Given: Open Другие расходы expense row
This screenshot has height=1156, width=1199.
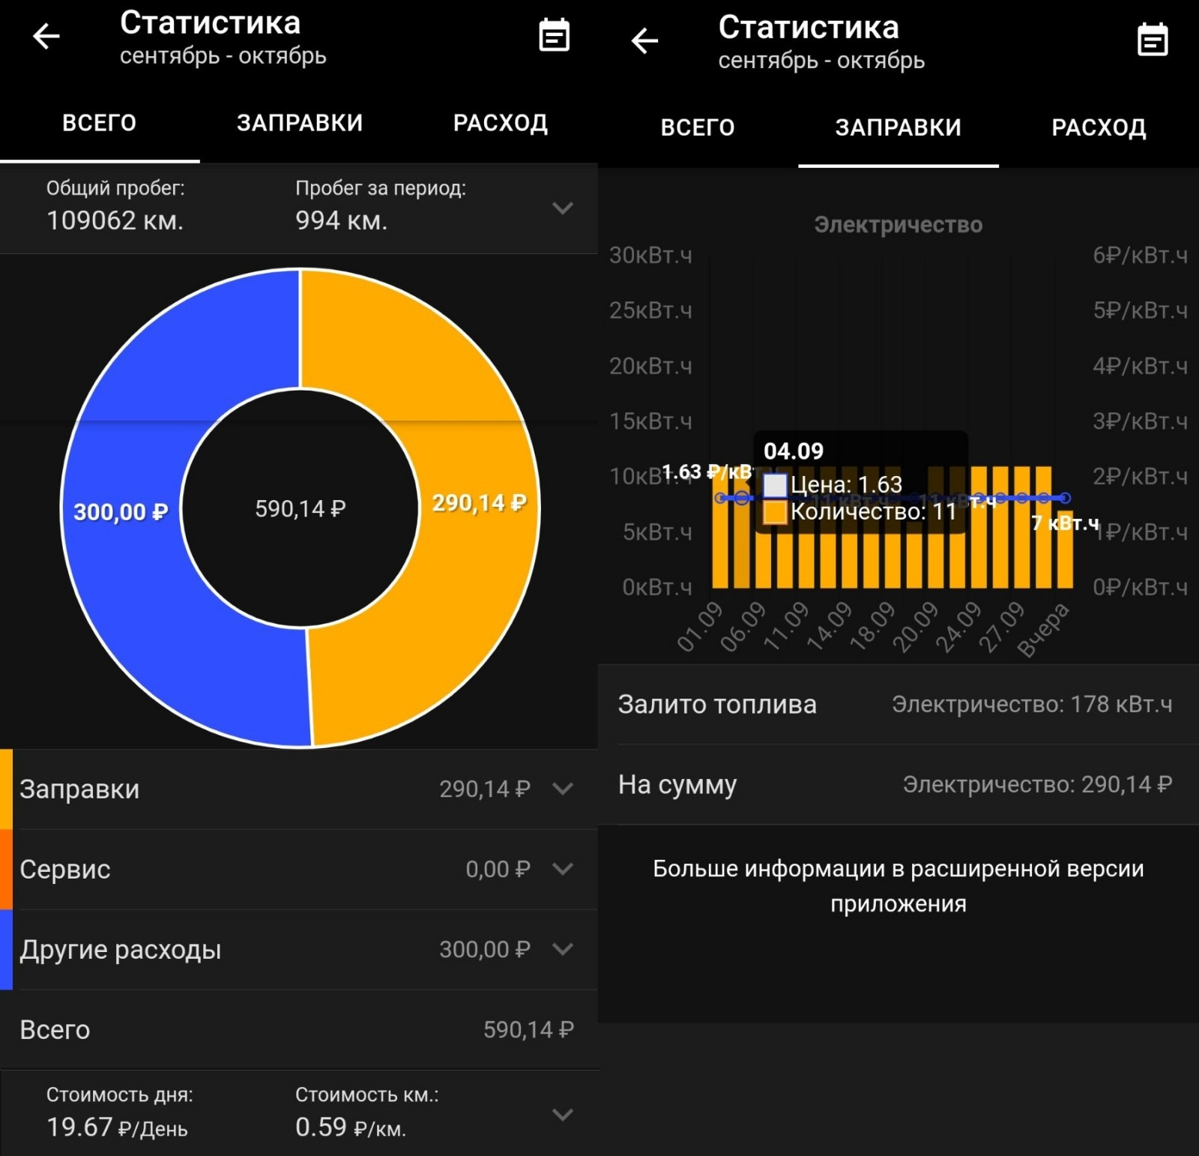Looking at the screenshot, I should [299, 949].
